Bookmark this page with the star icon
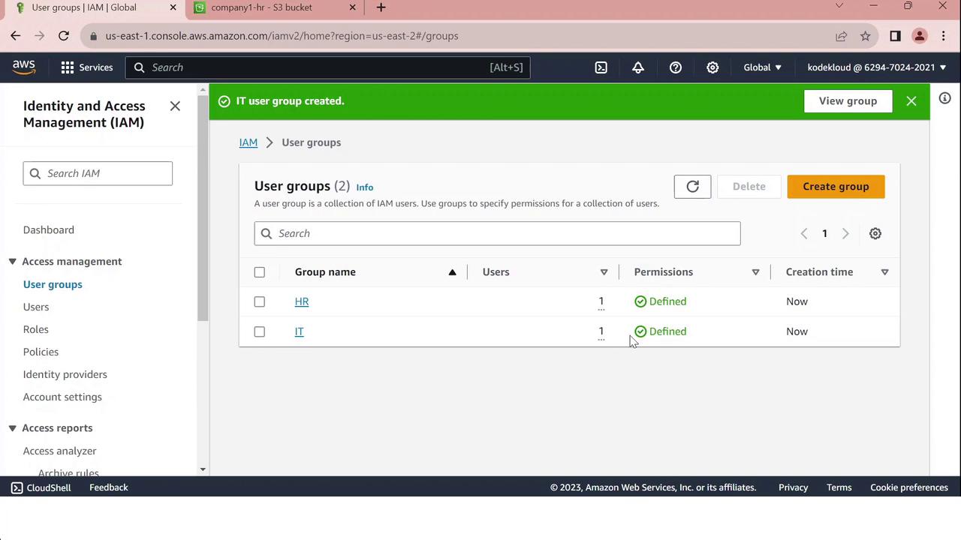Image resolution: width=961 pixels, height=540 pixels. pyautogui.click(x=866, y=36)
